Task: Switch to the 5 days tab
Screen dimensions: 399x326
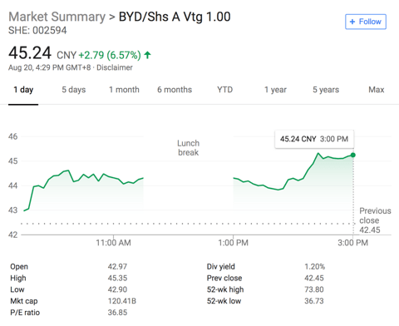Action: click(74, 90)
